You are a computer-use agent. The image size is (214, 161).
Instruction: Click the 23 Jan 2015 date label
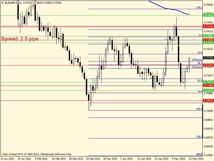click(x=24, y=159)
